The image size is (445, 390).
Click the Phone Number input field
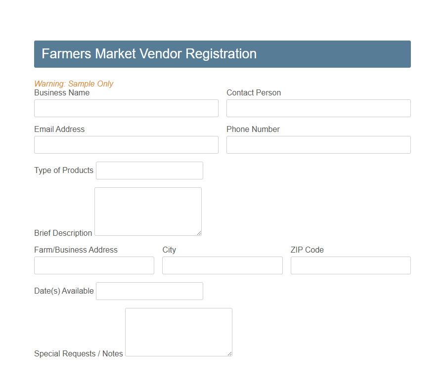click(318, 145)
